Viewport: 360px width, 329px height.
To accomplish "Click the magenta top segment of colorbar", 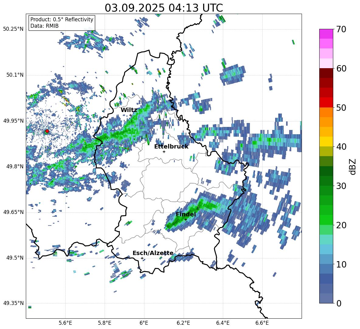I will (326, 34).
